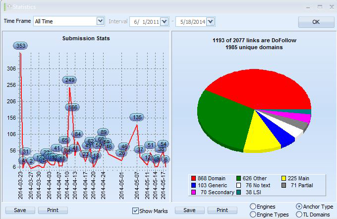Click the green Other legend swatch
The image size is (337, 219).
[x=239, y=178]
